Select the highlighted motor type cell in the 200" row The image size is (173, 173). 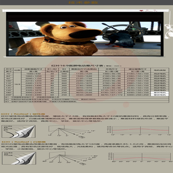coord(160,95)
